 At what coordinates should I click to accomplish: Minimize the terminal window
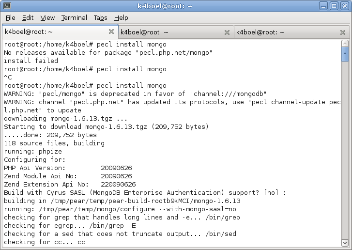tap(323, 6)
